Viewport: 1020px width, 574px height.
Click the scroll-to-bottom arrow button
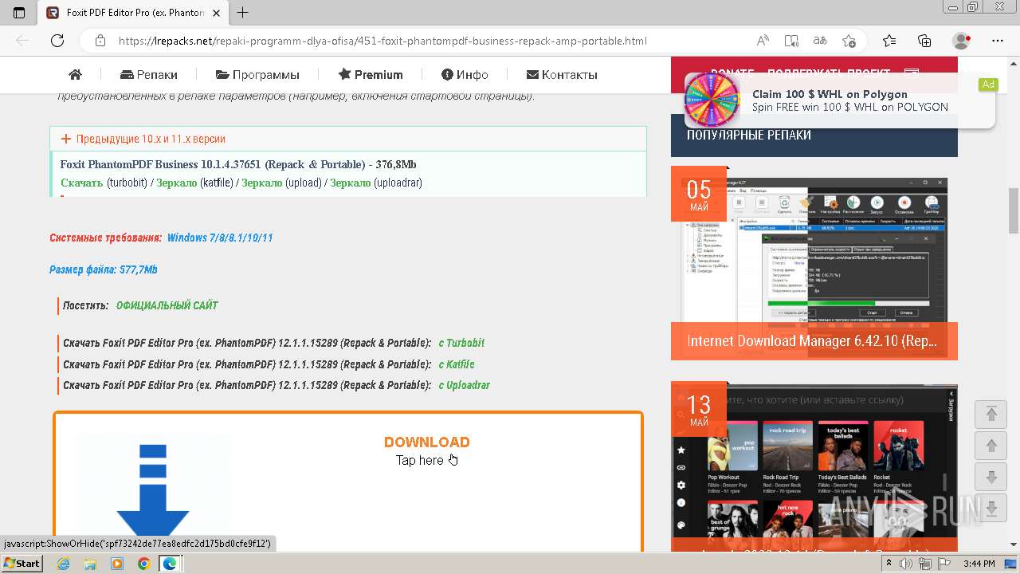(x=991, y=508)
